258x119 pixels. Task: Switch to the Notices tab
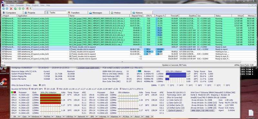pos(142,13)
